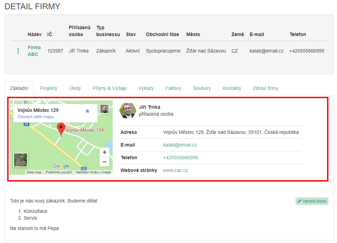The image size is (337, 243).
Task: Go to the Faktury tab
Action: (x=173, y=88)
